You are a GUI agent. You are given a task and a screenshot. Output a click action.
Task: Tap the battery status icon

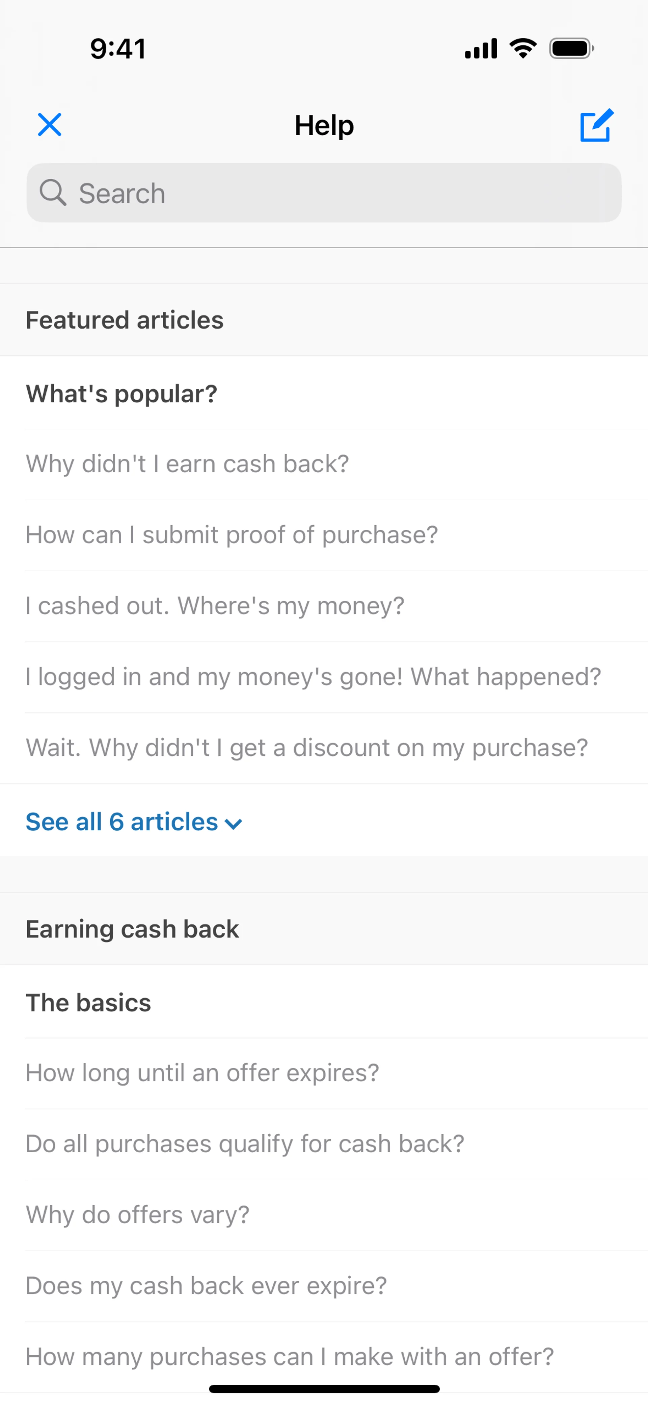click(571, 49)
